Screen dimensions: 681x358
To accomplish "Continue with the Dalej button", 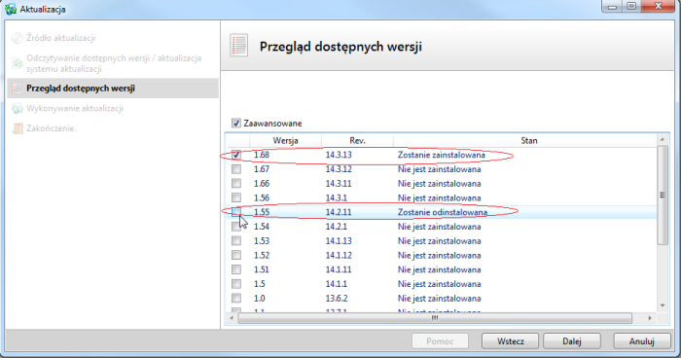I will pyautogui.click(x=572, y=341).
